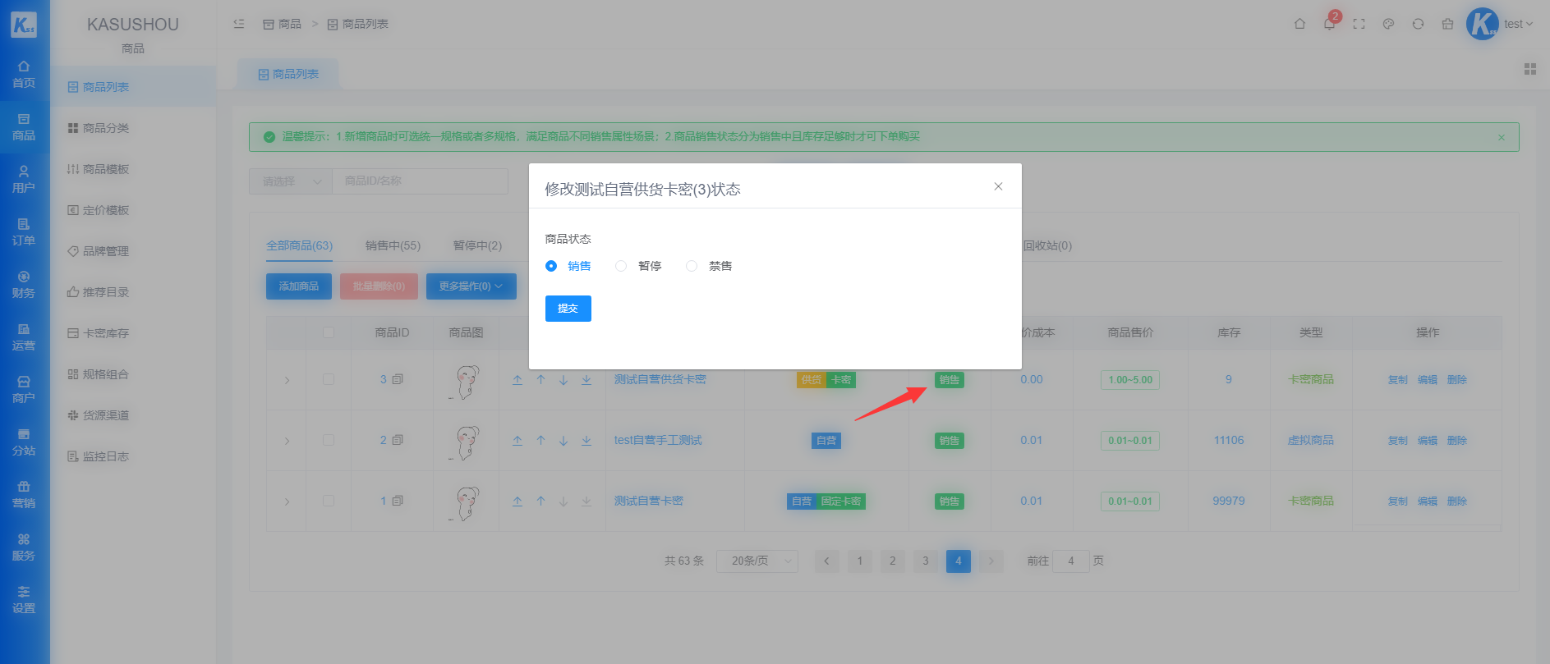Open the 请选择 filter dropdown
The height and width of the screenshot is (664, 1550).
click(291, 181)
